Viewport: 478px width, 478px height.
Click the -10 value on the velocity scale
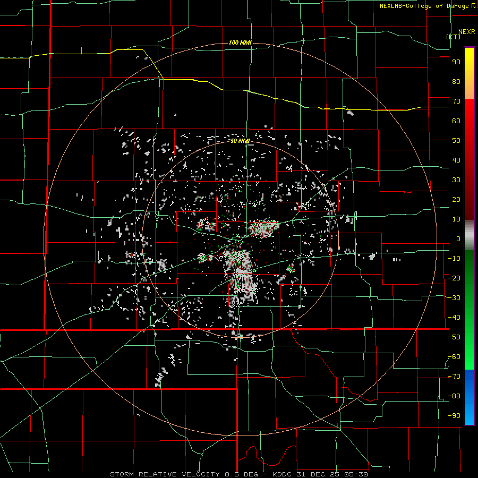click(x=454, y=259)
